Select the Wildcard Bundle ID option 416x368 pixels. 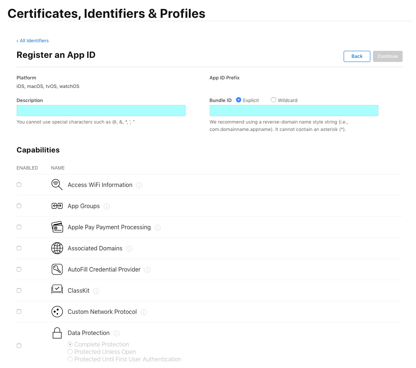tap(273, 100)
